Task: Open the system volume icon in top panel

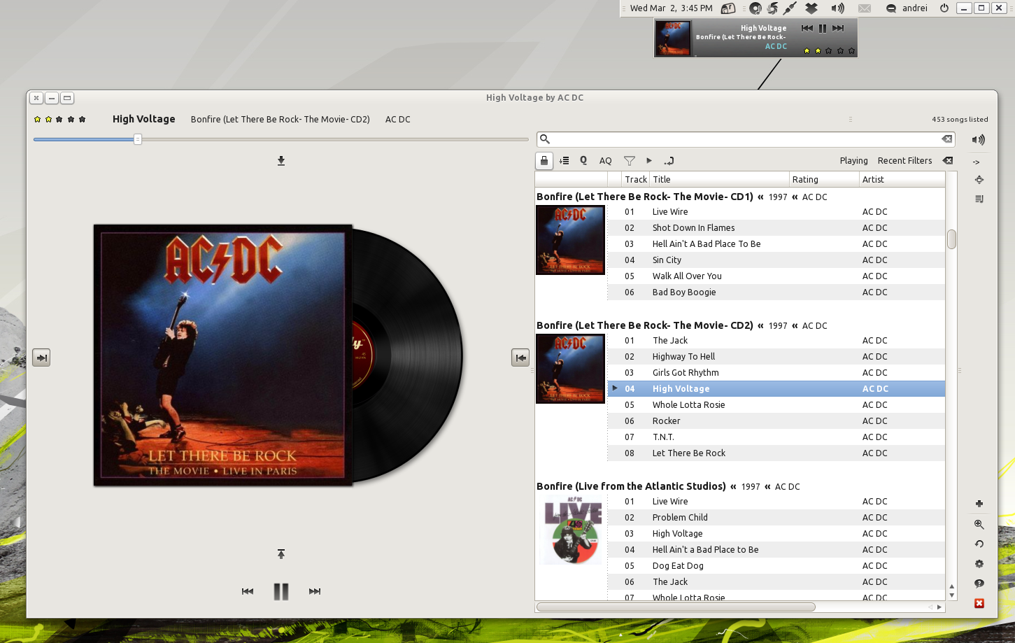Action: (x=837, y=8)
